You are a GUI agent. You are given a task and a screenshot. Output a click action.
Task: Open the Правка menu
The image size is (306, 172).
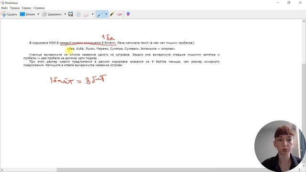[15, 8]
